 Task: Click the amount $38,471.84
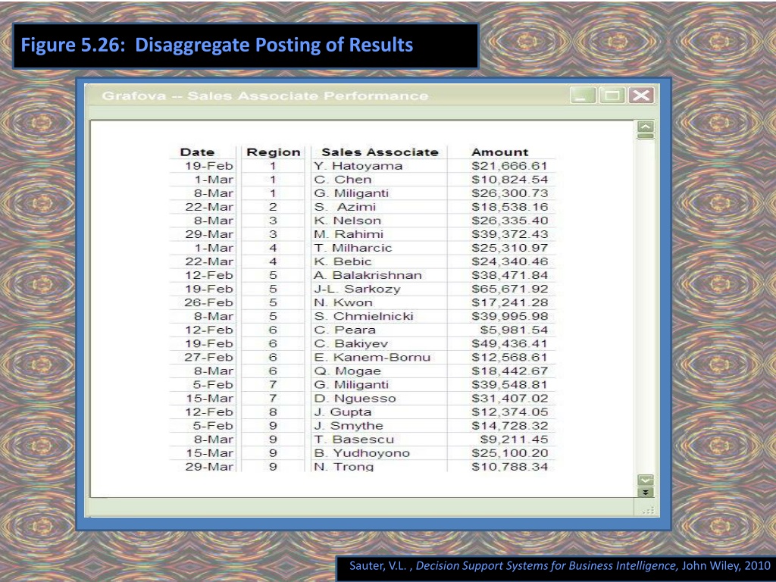[x=509, y=275]
